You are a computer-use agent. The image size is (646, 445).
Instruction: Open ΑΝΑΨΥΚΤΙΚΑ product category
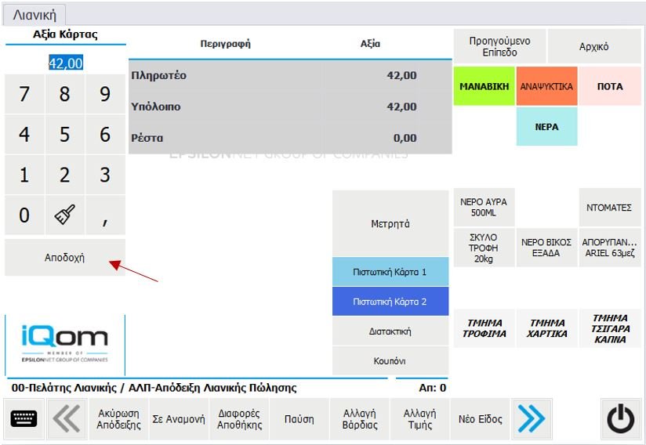546,86
